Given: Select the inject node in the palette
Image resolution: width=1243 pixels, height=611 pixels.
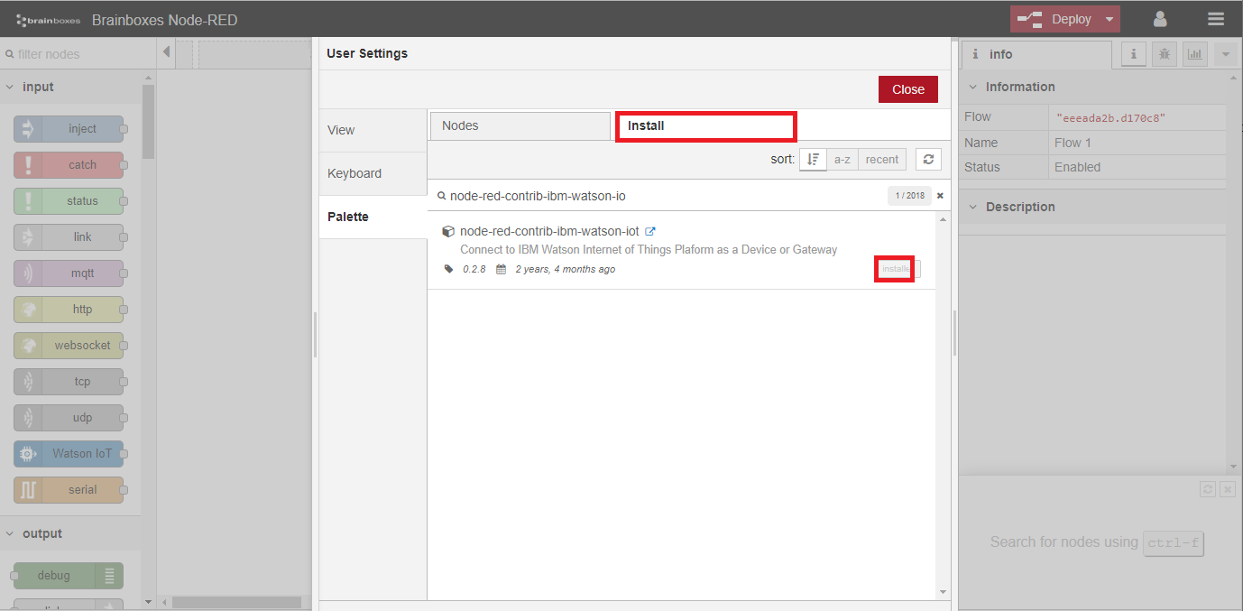Looking at the screenshot, I should [69, 128].
